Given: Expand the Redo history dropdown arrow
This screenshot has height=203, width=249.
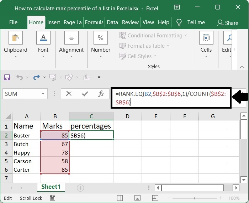Looking at the screenshot, I should coord(44,77).
